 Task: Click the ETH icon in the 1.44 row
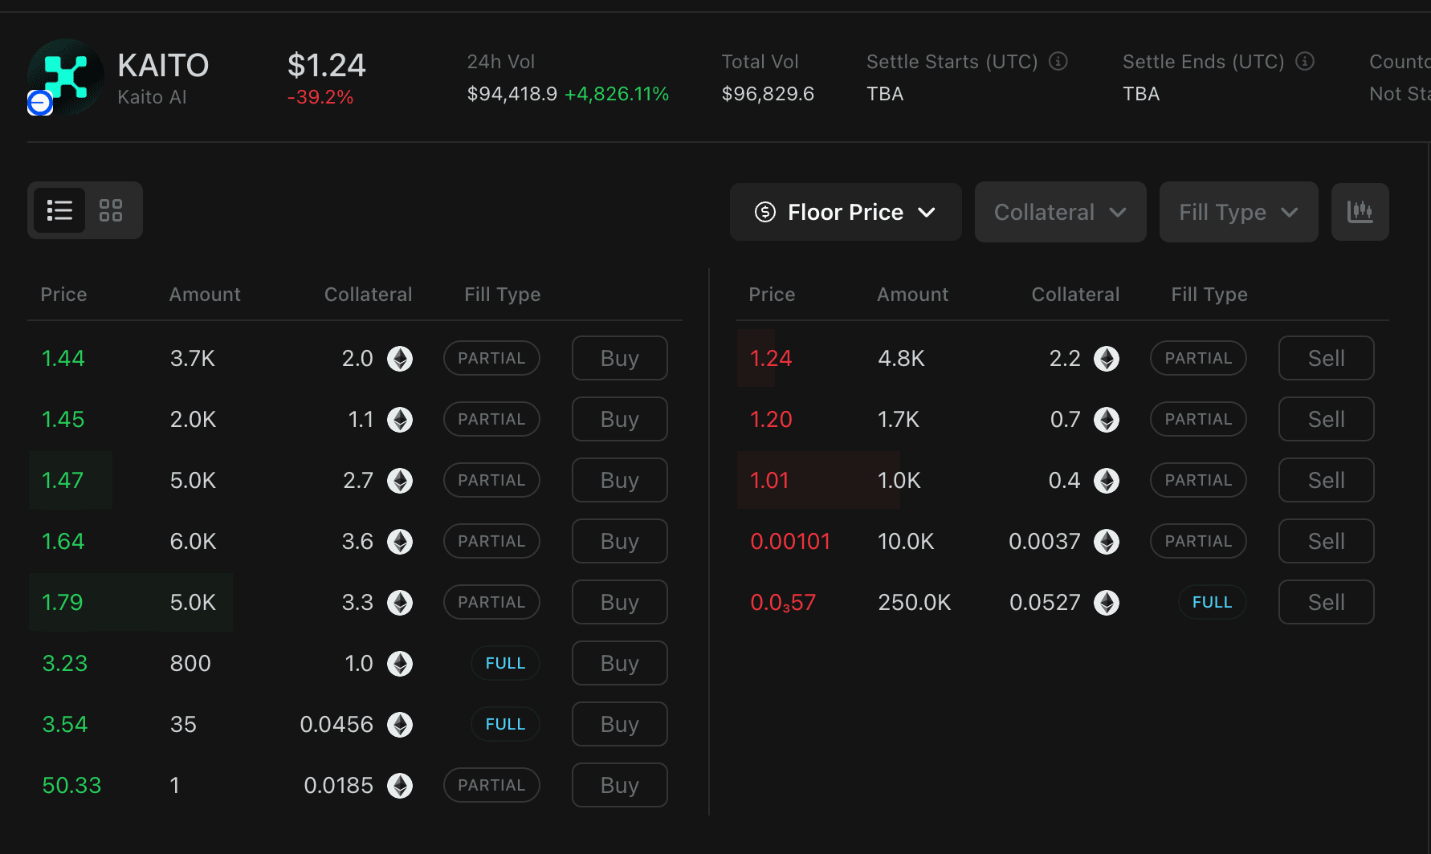[400, 359]
